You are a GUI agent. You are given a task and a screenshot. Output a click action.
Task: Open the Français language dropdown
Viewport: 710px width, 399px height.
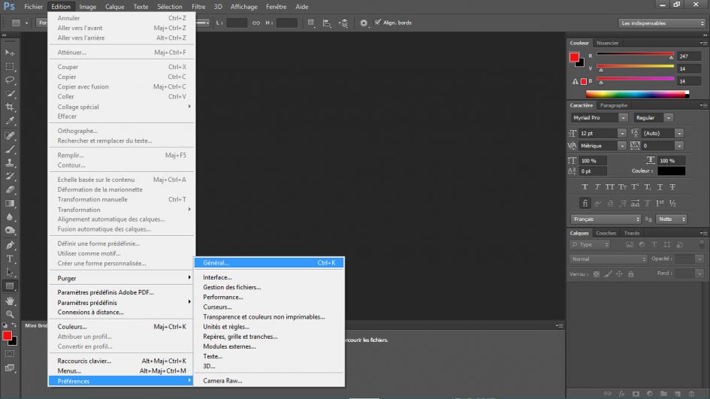click(606, 219)
